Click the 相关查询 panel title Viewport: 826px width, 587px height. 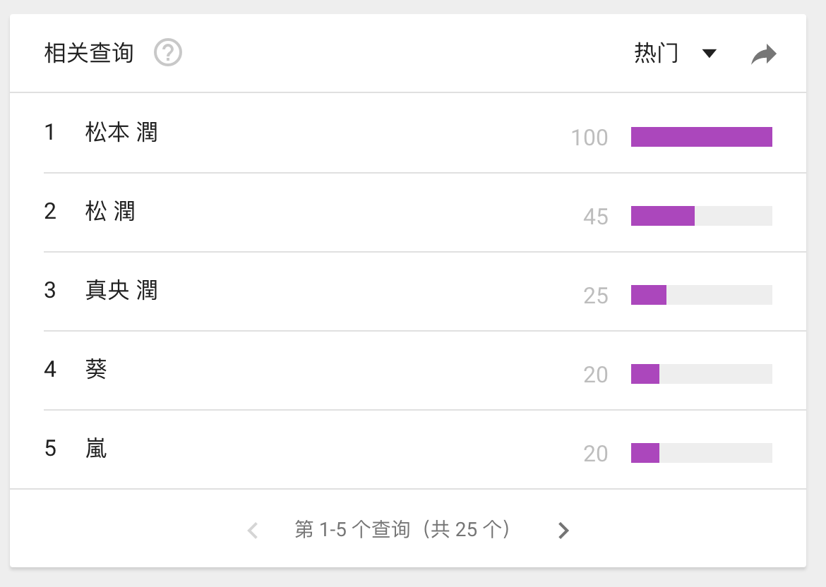click(x=89, y=53)
